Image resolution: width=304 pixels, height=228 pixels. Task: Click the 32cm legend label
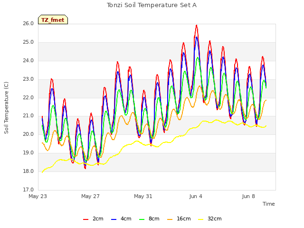click(x=214, y=218)
